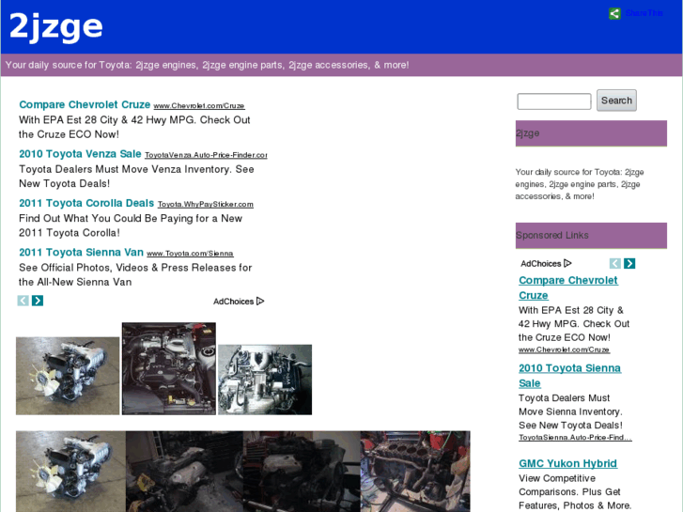The height and width of the screenshot is (512, 683).
Task: Open 2010 Toyota Venza Sale ad
Action: pos(80,154)
